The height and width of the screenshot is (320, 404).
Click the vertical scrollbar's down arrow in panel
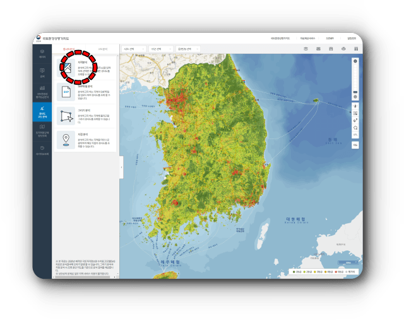pyautogui.click(x=118, y=274)
